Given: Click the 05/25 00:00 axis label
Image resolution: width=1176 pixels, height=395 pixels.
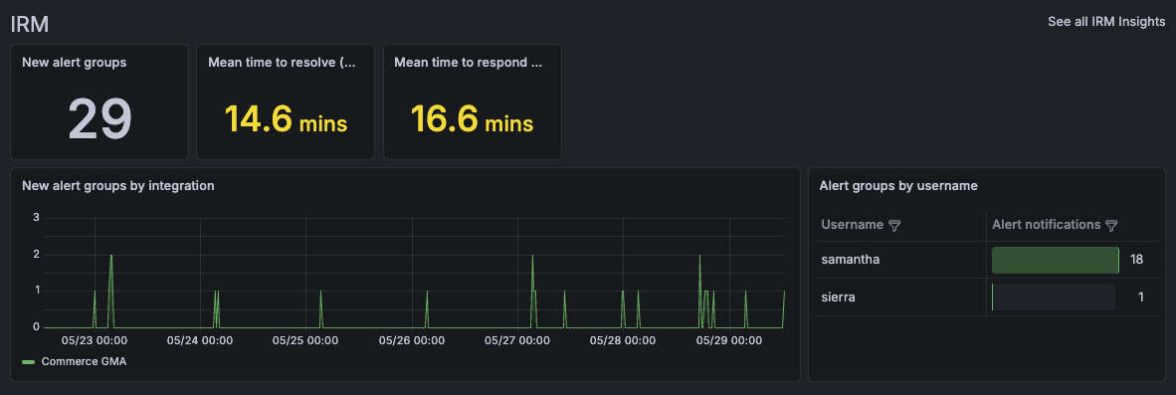Looking at the screenshot, I should [x=306, y=340].
